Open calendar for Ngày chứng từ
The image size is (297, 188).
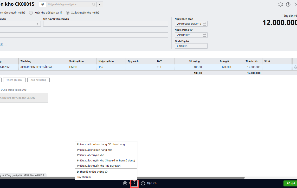(x=204, y=35)
